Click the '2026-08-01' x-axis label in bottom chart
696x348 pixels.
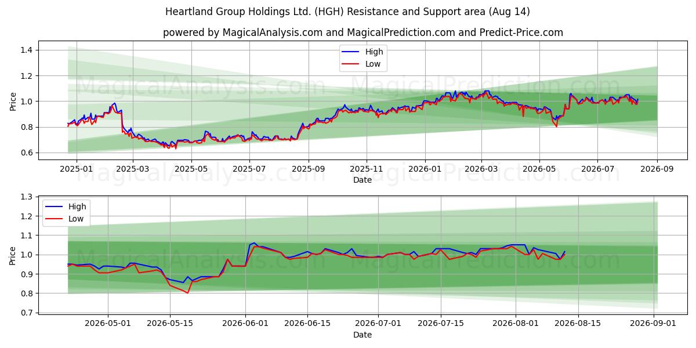(x=516, y=323)
